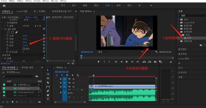Viewport: 206px width, 108px height.
Task: Click Mark In bracket in Program monitor
Action: point(104,62)
